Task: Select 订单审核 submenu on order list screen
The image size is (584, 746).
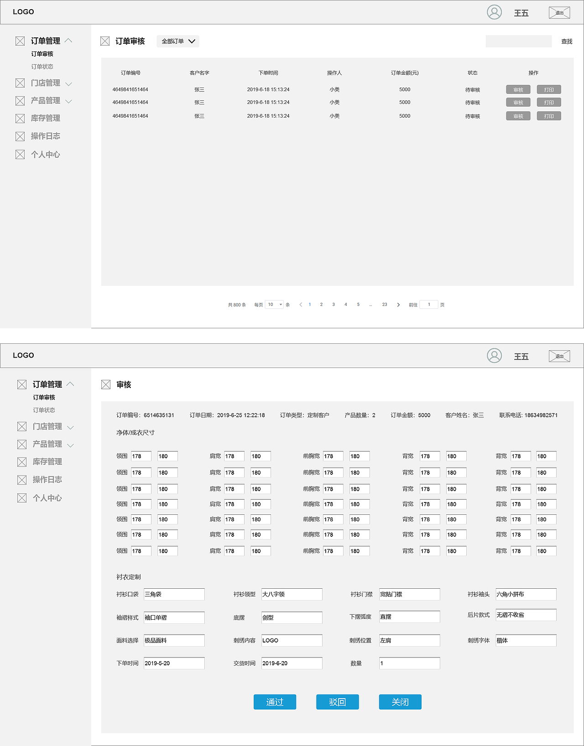Action: [x=42, y=54]
